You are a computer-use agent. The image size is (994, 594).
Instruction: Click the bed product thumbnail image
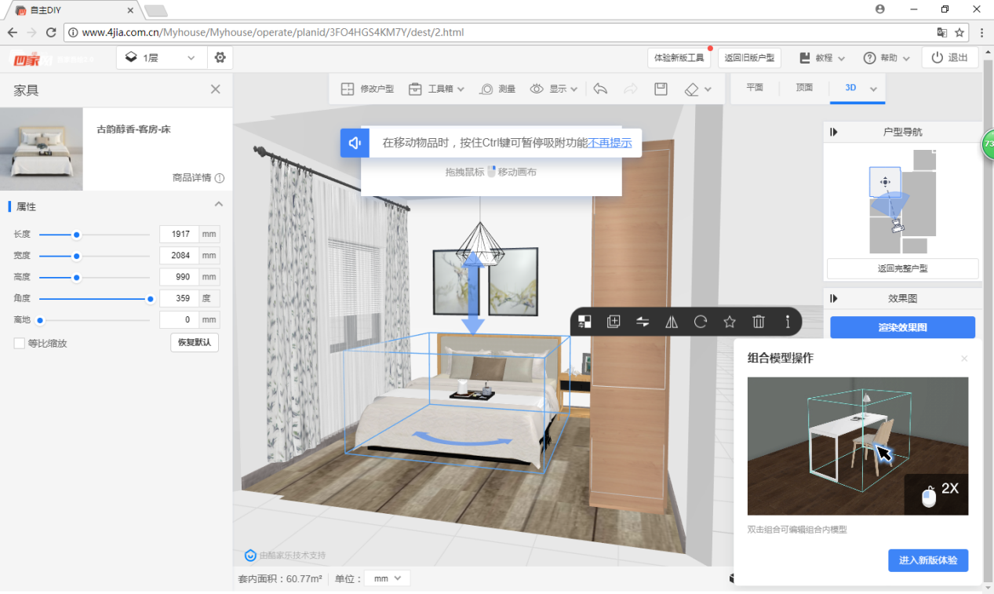point(42,149)
